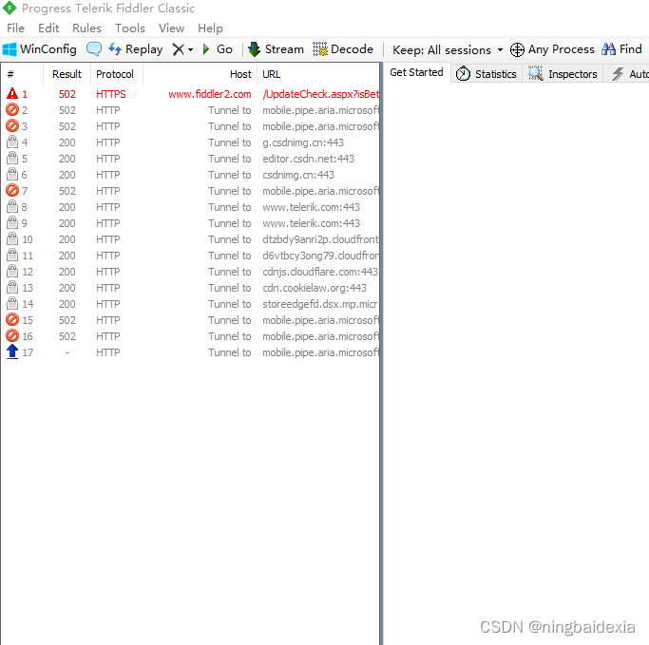This screenshot has width=649, height=645.
Task: Click the blocked icon of session 15
Action: coord(12,319)
